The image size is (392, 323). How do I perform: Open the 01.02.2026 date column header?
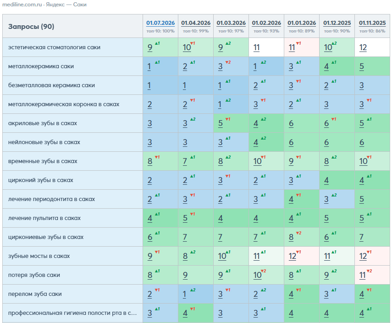[x=266, y=23]
